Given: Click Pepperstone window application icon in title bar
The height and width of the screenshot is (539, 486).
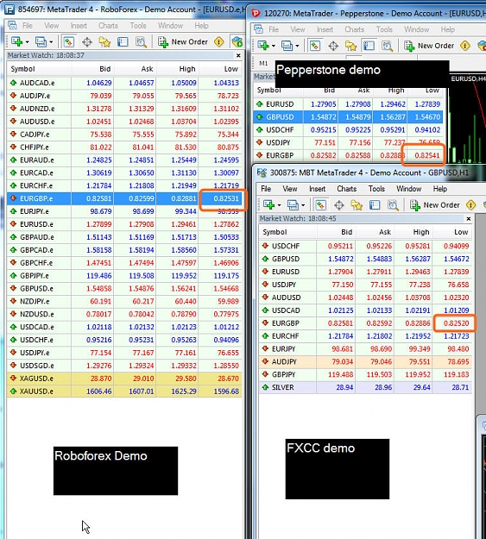Looking at the screenshot, I should [x=256, y=14].
